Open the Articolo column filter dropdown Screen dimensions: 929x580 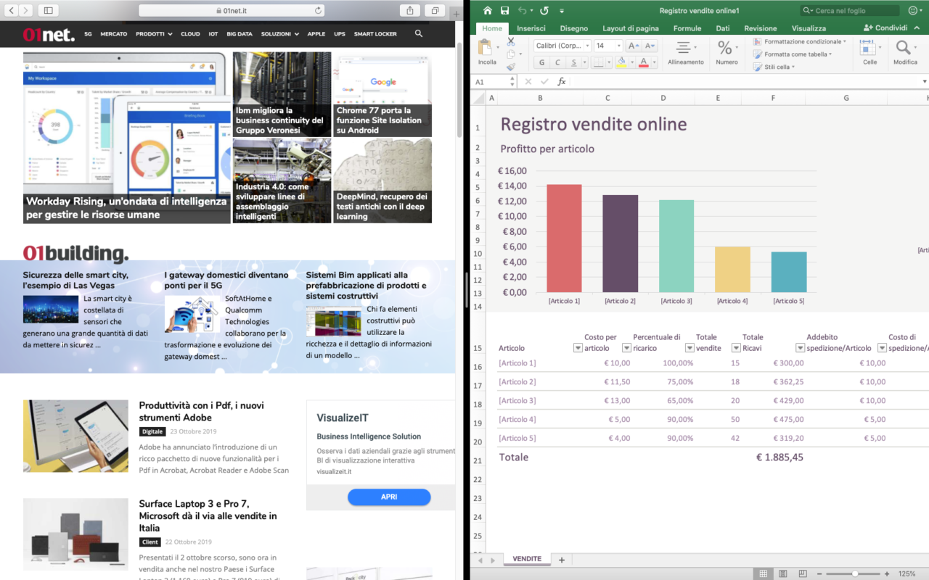[x=578, y=348]
